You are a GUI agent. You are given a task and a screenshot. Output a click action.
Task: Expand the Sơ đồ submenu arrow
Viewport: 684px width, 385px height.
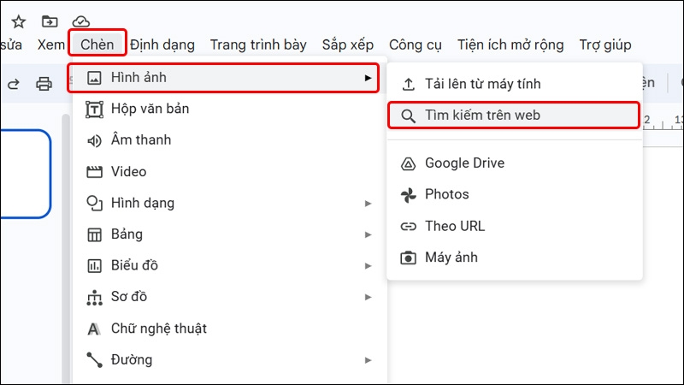tap(369, 297)
